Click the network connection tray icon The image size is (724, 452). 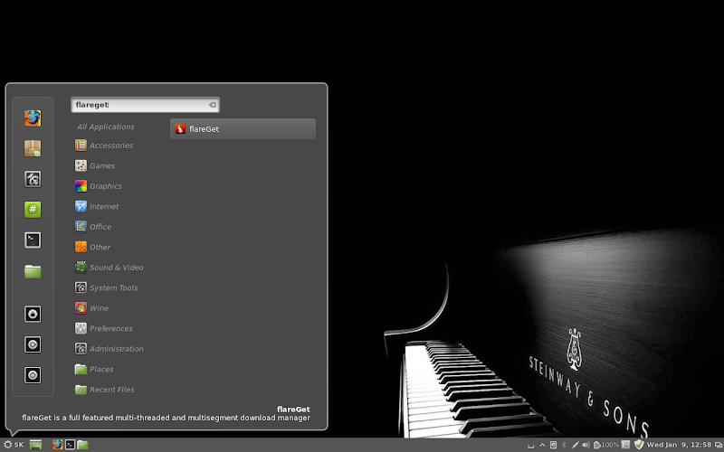[575, 445]
